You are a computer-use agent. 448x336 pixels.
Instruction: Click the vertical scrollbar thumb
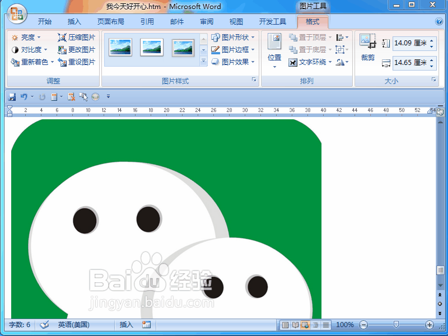[440, 270]
